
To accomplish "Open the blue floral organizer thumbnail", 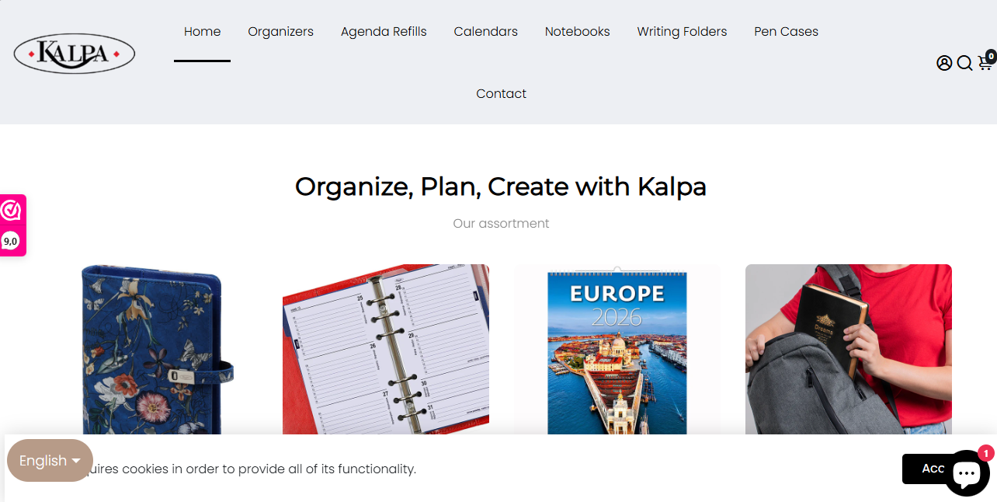I will pos(155,350).
